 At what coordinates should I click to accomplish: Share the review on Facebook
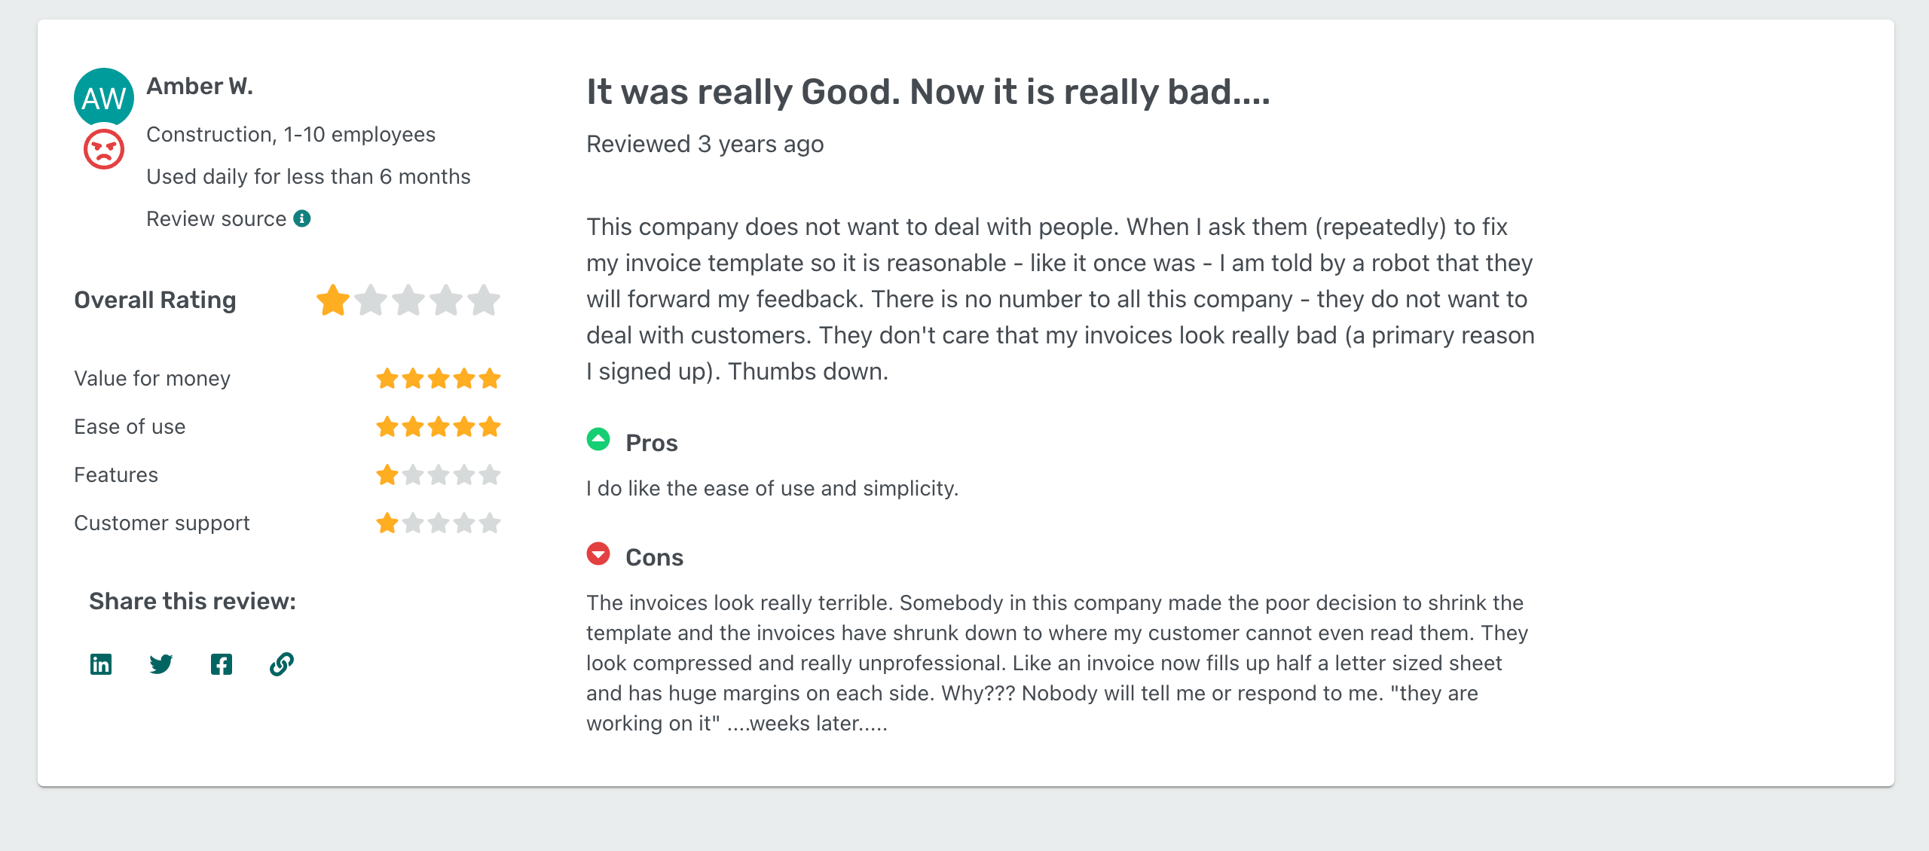click(221, 663)
